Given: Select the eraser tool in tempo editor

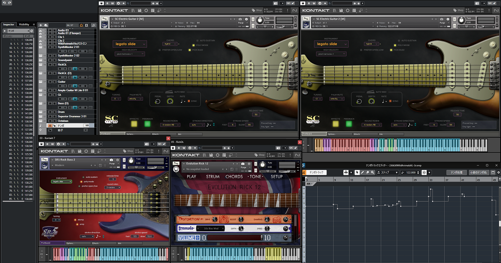Looking at the screenshot, I should (367, 172).
